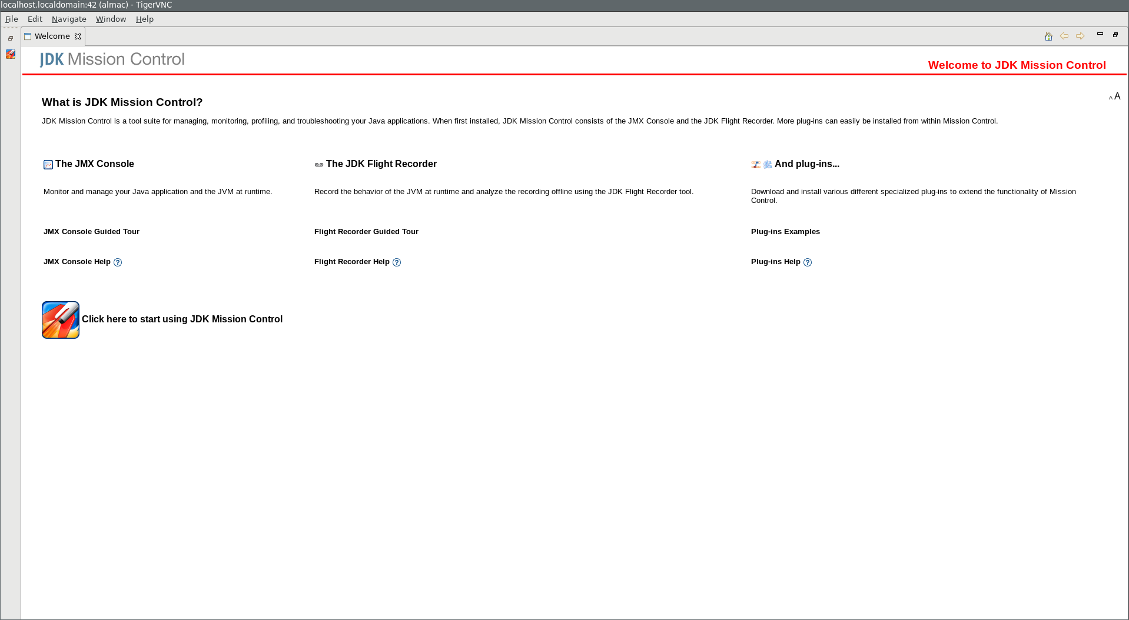Open the File menu
Image resolution: width=1129 pixels, height=620 pixels.
pos(12,19)
